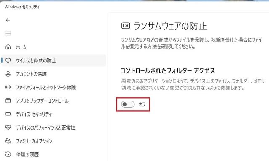The width and height of the screenshot is (269, 161).
Task: Click the コントロールされたフォルダー アクセス heading
Action: click(x=168, y=70)
